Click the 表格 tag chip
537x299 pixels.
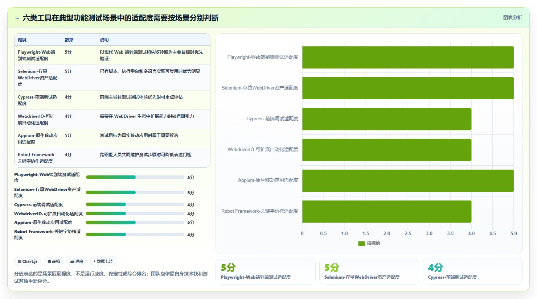[x=54, y=261]
